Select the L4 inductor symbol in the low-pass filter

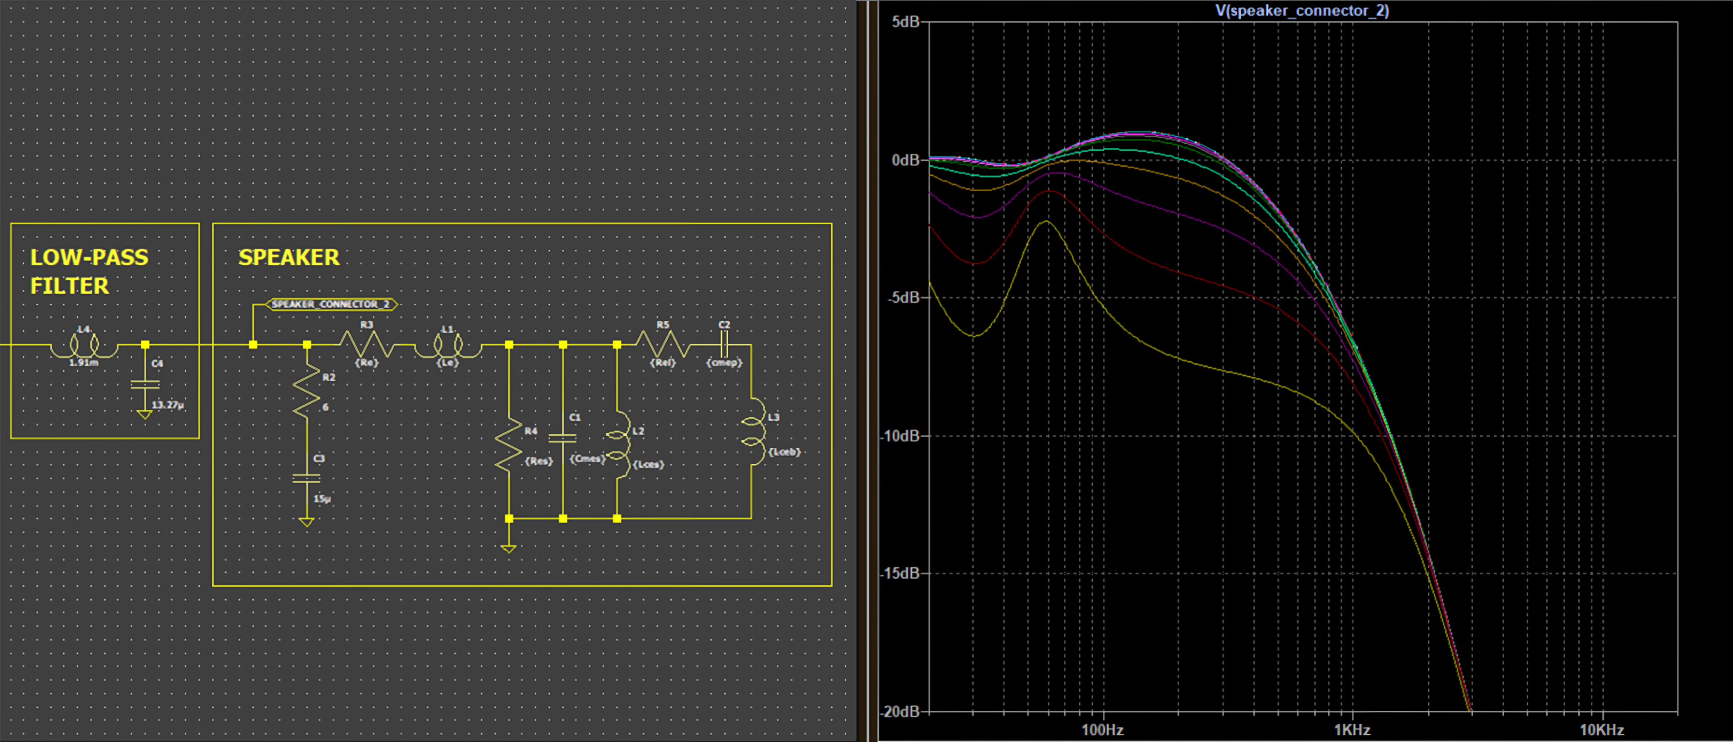(84, 345)
